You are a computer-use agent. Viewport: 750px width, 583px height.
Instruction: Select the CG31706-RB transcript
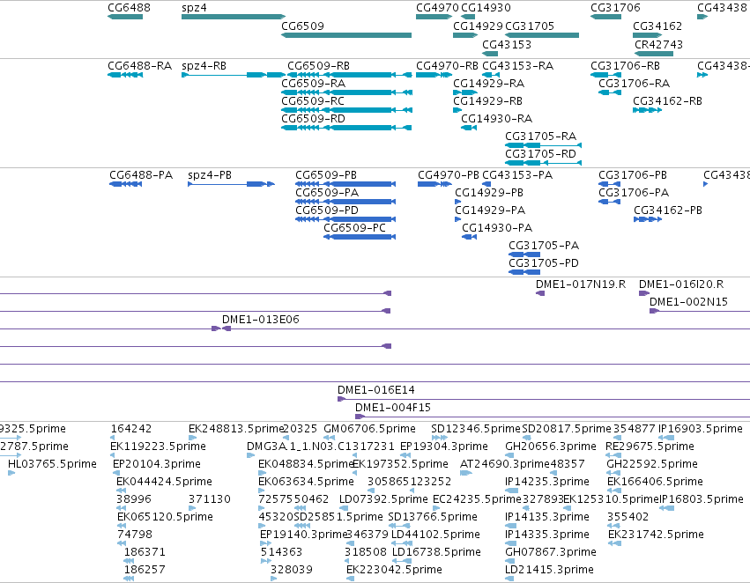(x=606, y=75)
